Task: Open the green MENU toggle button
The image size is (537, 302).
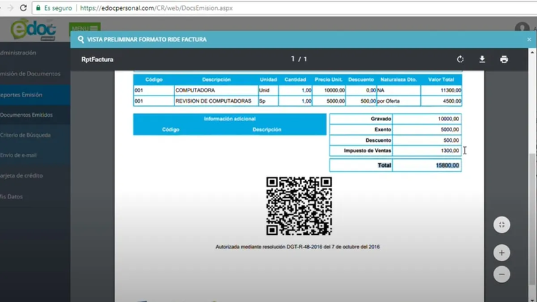Action: (85, 28)
